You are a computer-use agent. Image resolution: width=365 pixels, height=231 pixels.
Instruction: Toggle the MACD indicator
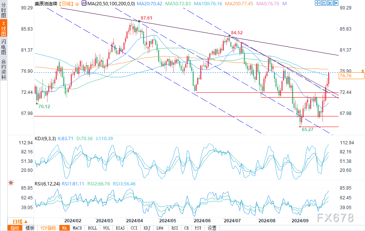click(77, 228)
